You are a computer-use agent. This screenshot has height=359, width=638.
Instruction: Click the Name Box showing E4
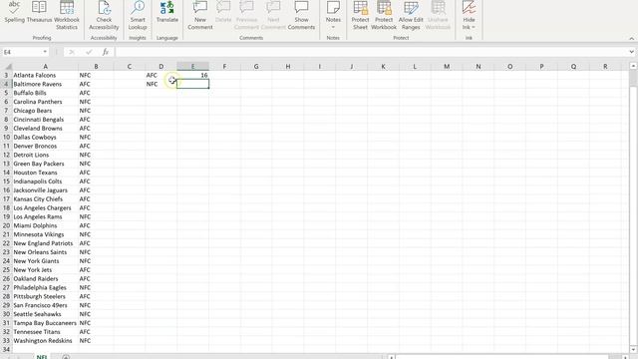click(22, 52)
